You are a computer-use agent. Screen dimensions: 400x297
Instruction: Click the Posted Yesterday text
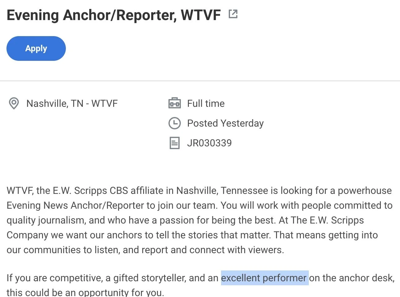[x=225, y=123]
